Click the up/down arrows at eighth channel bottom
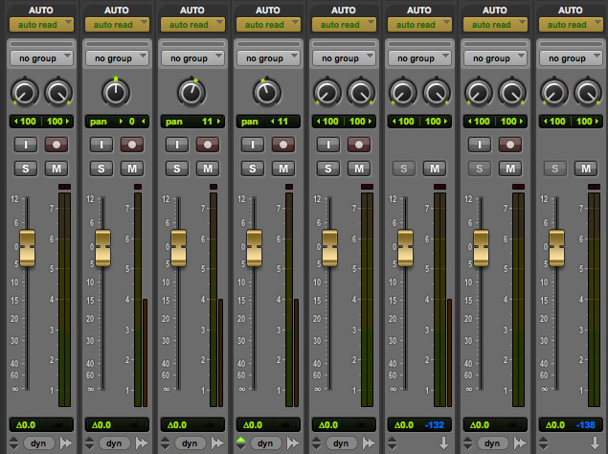Screen dimensions: 608x454 (x=543, y=443)
